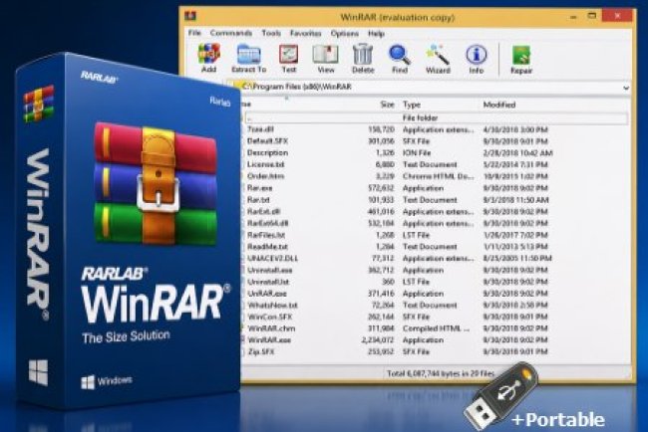Show archive Info icon

(477, 59)
